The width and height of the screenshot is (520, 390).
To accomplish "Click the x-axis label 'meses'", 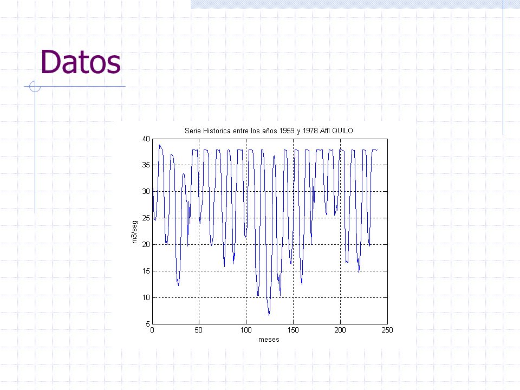I will tap(269, 340).
